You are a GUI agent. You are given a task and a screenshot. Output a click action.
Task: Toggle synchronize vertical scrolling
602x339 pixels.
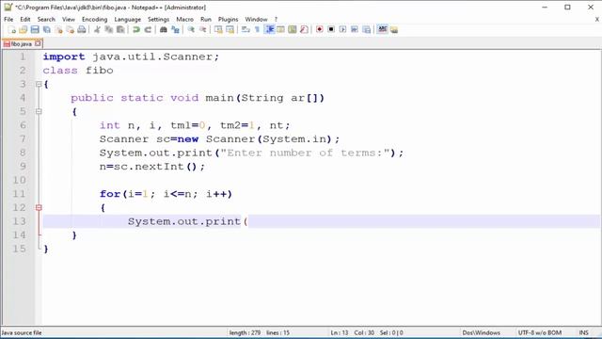point(218,29)
